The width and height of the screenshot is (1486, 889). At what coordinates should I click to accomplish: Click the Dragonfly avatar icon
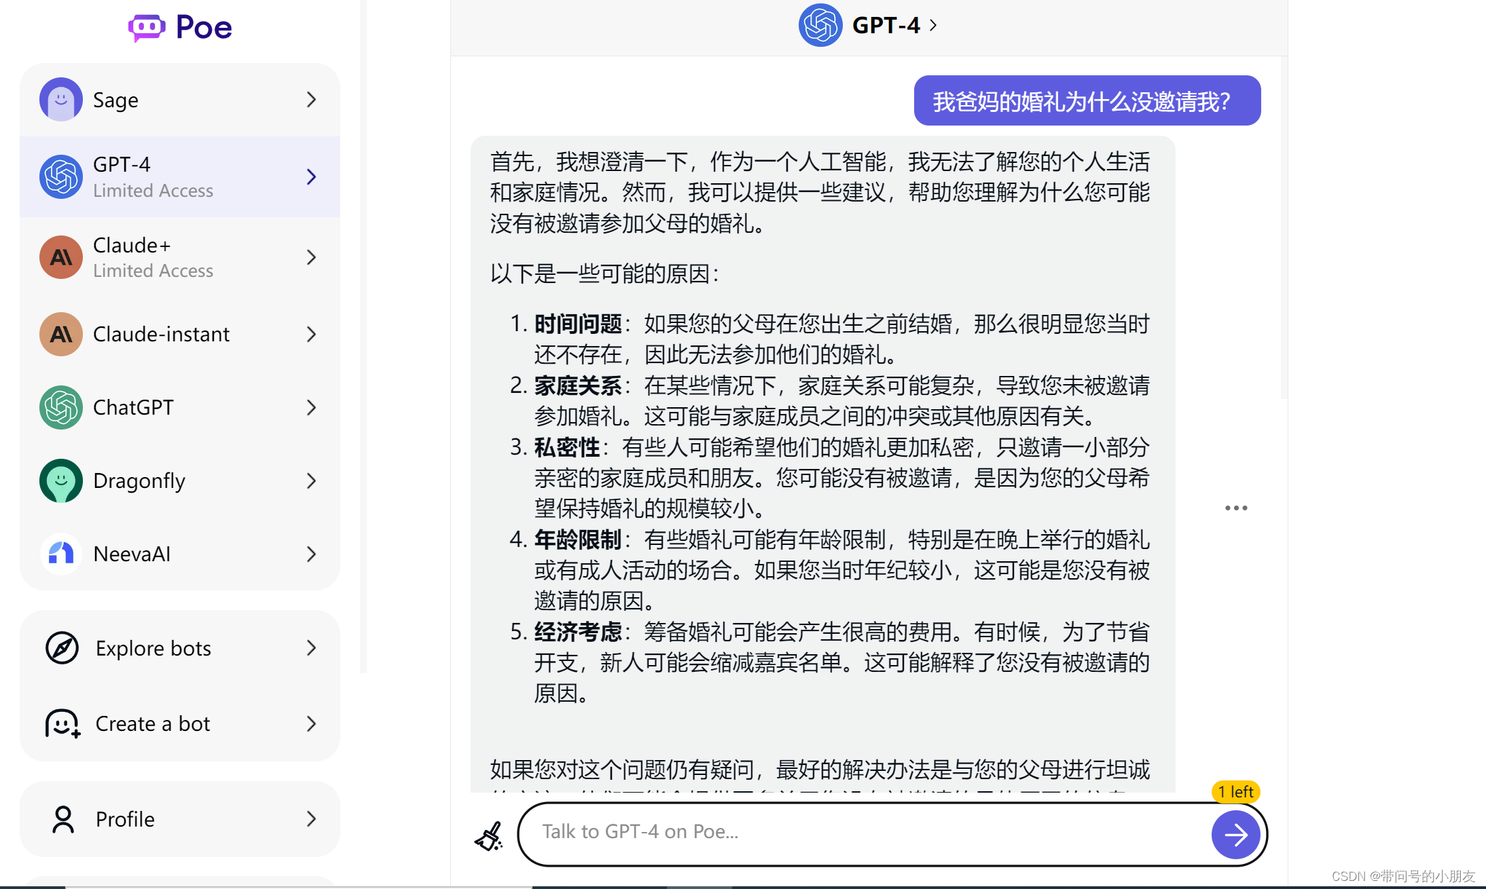(x=61, y=480)
